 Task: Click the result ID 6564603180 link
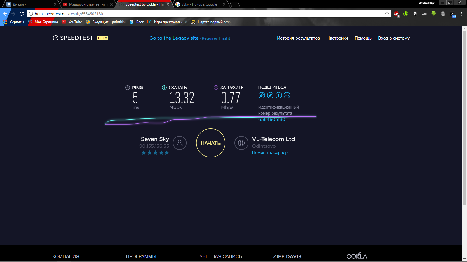272,119
